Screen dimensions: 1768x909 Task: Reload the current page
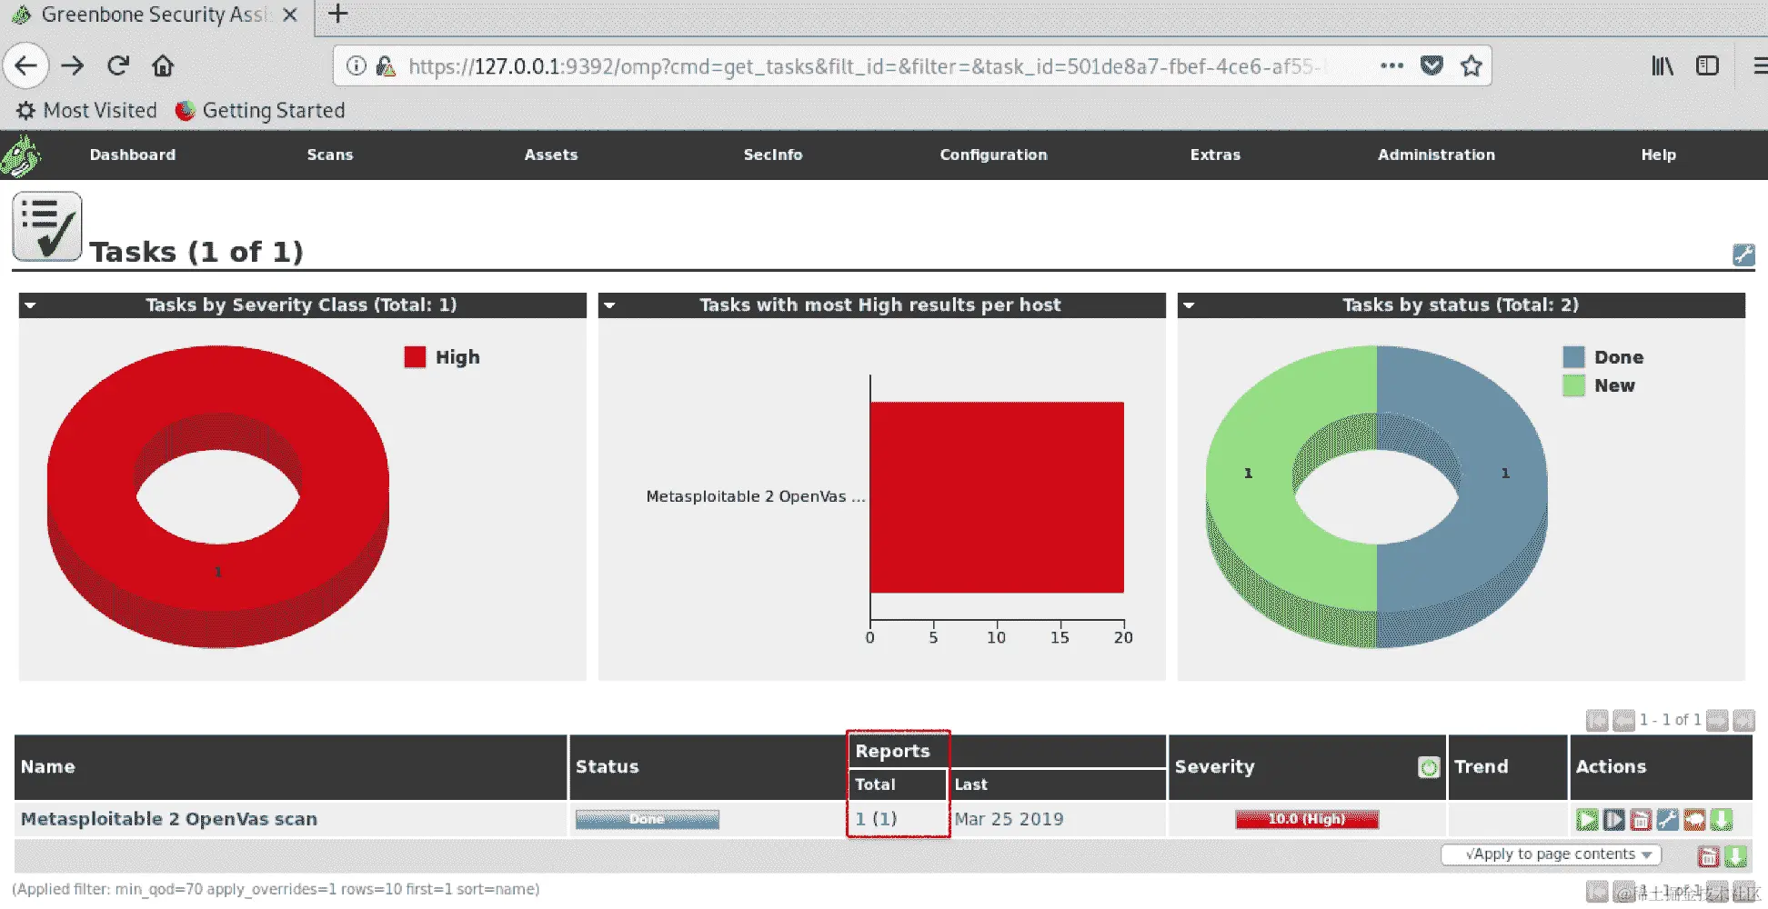pyautogui.click(x=118, y=65)
